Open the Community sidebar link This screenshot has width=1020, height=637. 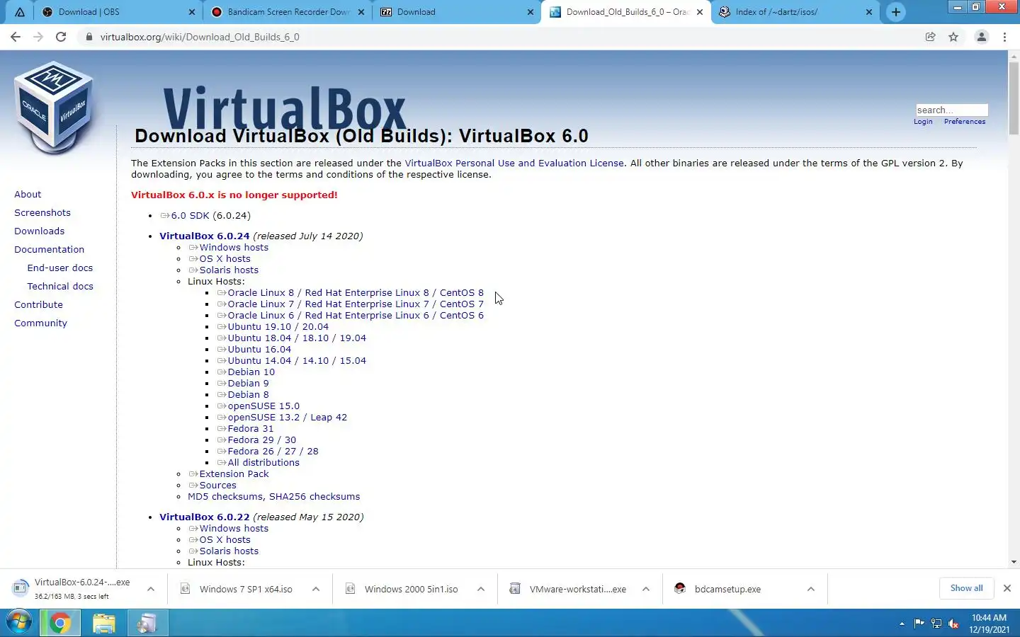40,323
